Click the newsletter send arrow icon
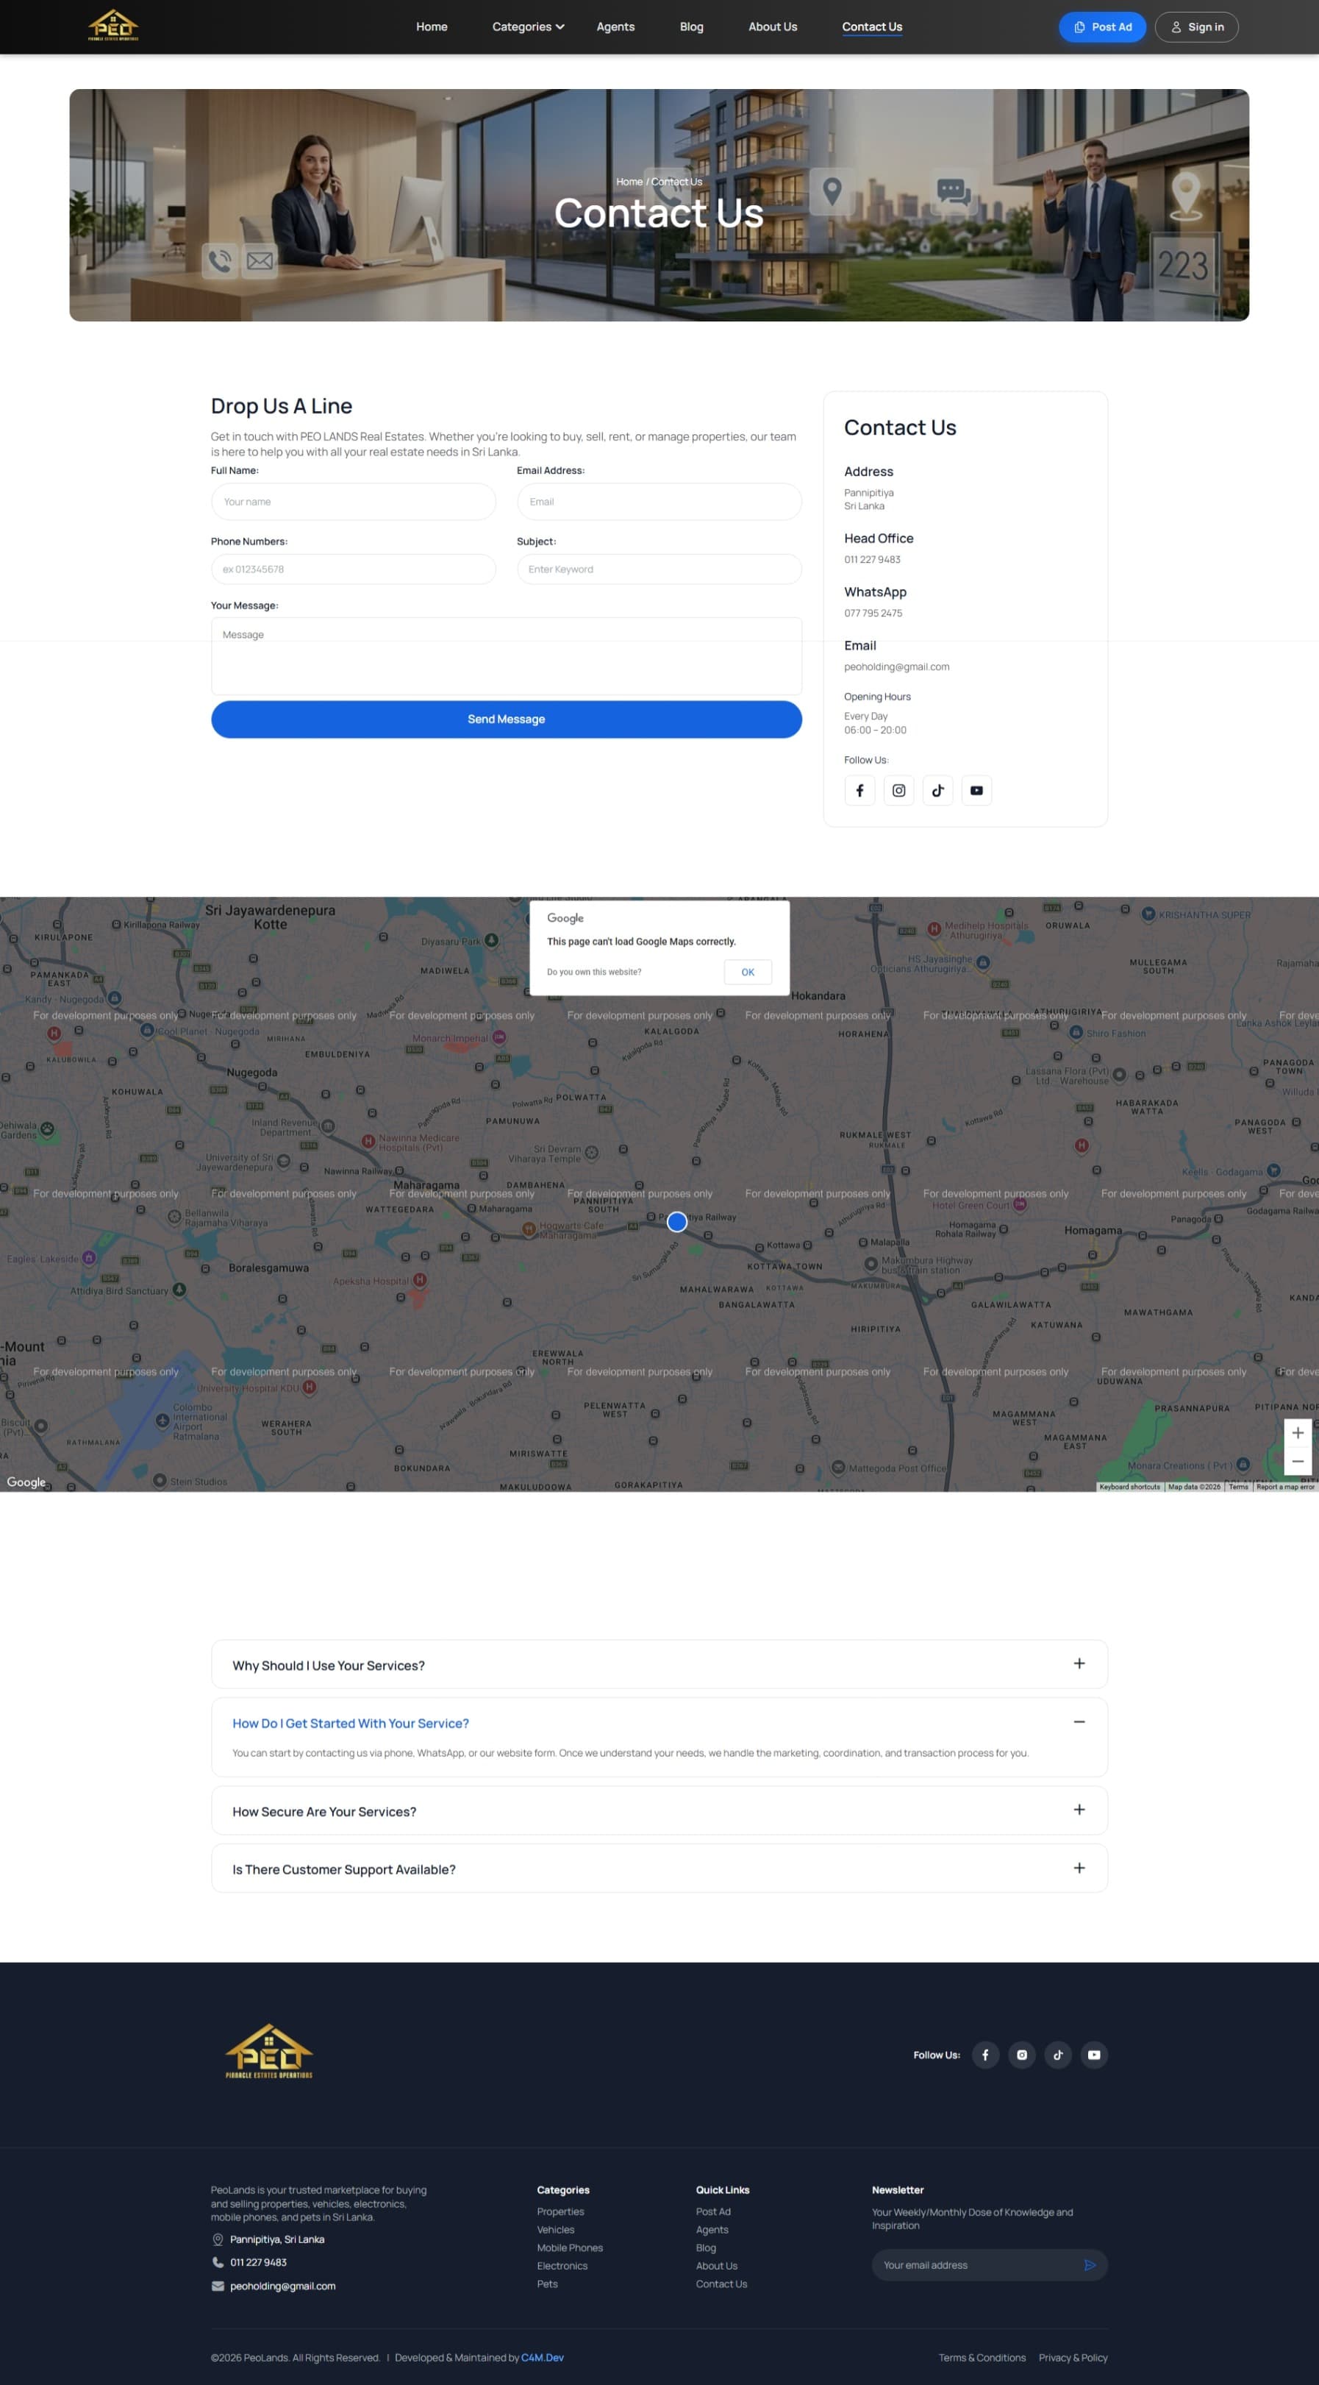The height and width of the screenshot is (2385, 1319). (x=1090, y=2266)
